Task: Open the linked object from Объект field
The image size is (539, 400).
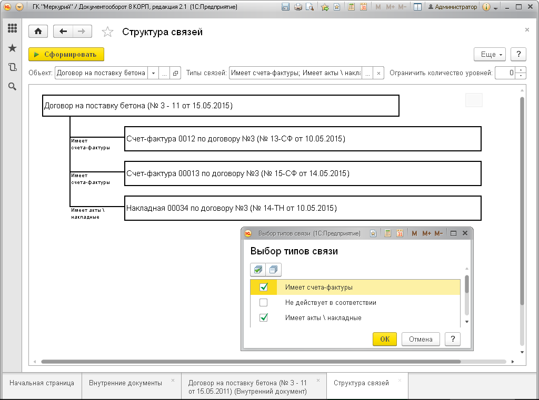Action: pos(175,73)
